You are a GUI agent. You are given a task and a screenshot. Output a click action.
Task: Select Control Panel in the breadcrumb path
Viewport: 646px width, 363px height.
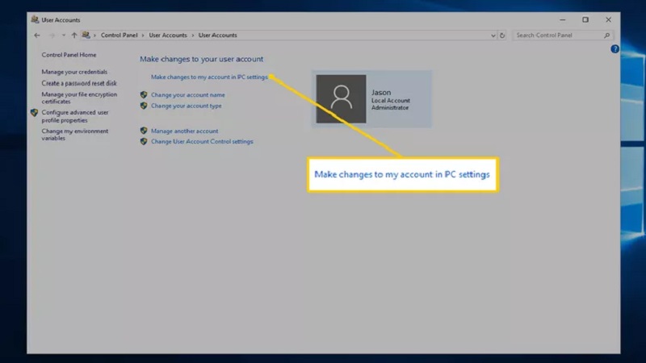click(118, 35)
